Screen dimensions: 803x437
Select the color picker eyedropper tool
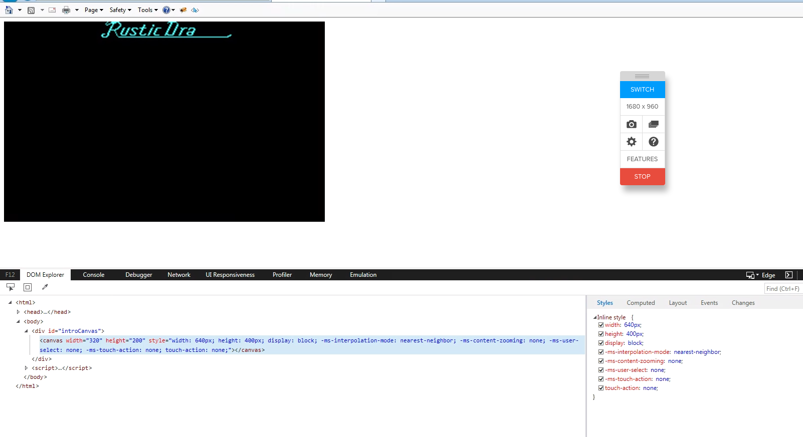(x=45, y=287)
